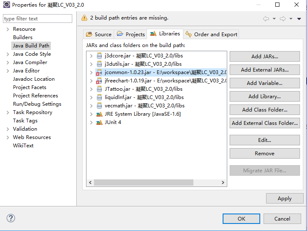Select Project References in the tree
The height and width of the screenshot is (231, 307).
pos(36,96)
